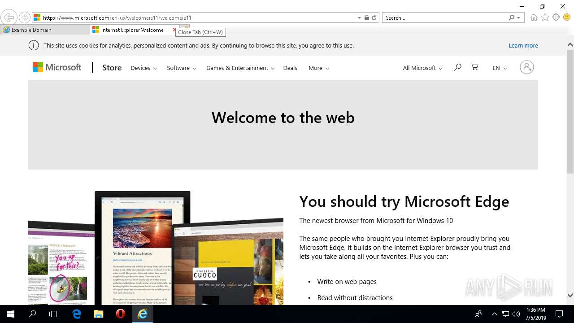Click the Internet Explorer taskbar icon

143,314
